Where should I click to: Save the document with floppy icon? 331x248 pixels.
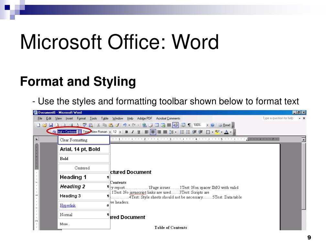(51, 125)
